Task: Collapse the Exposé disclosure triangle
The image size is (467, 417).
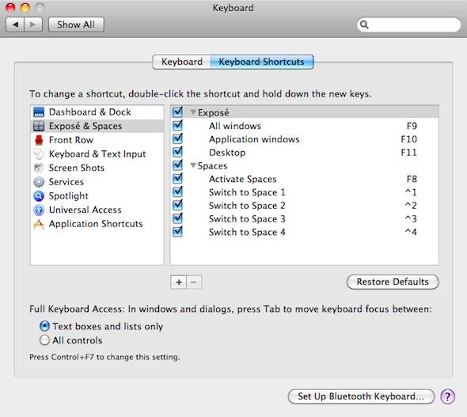Action: point(193,112)
